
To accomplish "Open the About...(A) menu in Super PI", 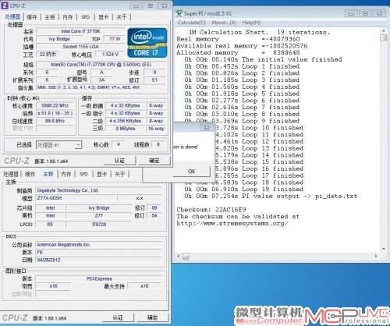I will coord(224,23).
